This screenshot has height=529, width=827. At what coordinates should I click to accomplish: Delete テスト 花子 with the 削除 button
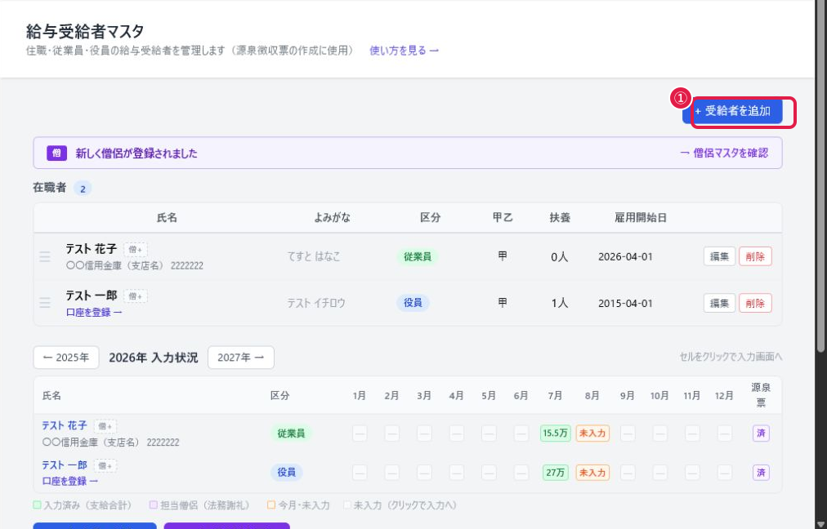pyautogui.click(x=755, y=256)
